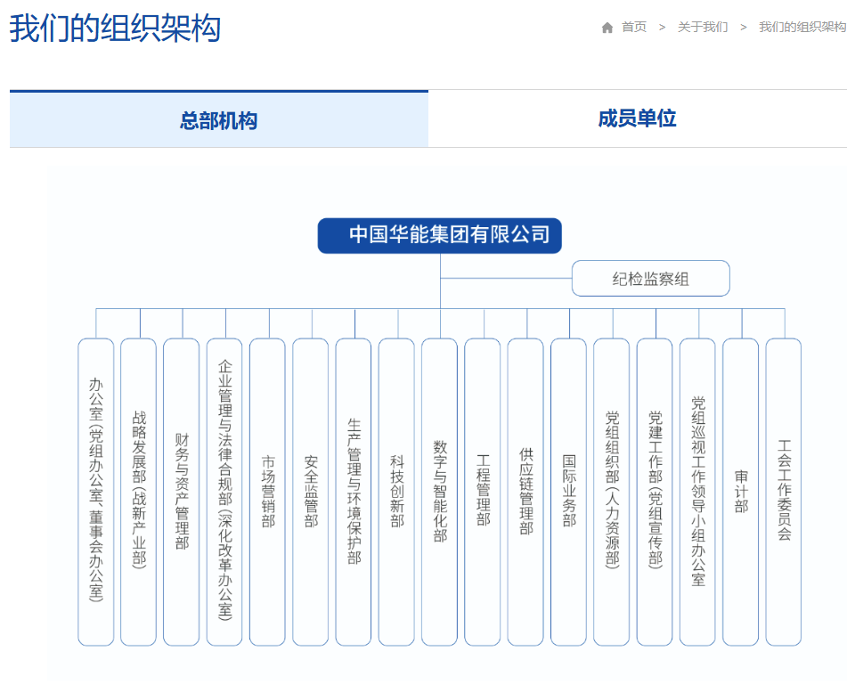Click the 科技创新部 box
The image size is (855, 685).
396,492
